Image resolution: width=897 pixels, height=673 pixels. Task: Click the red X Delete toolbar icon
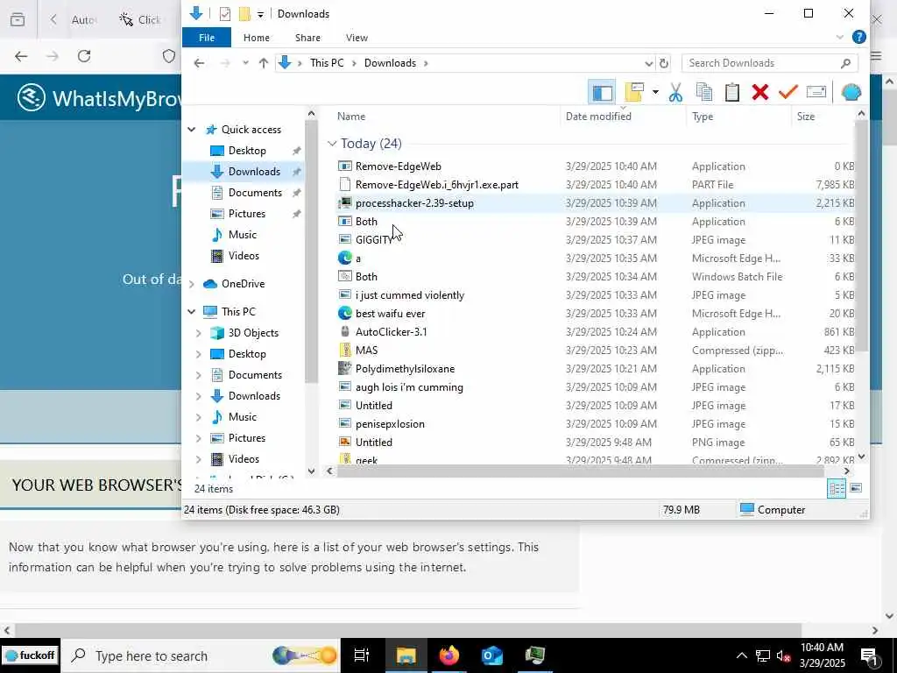pyautogui.click(x=760, y=92)
